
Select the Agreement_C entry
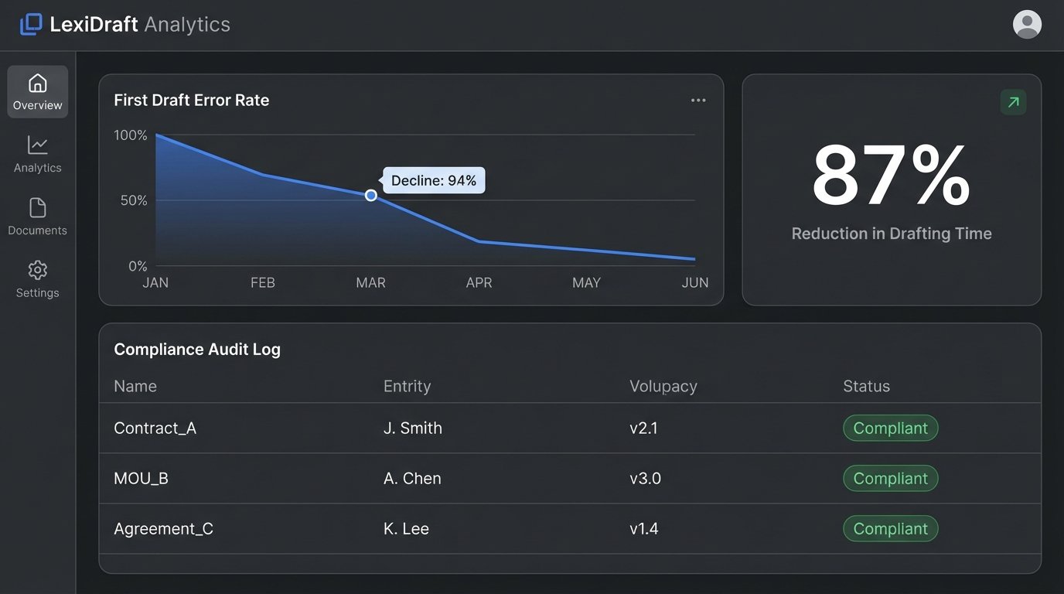[163, 528]
